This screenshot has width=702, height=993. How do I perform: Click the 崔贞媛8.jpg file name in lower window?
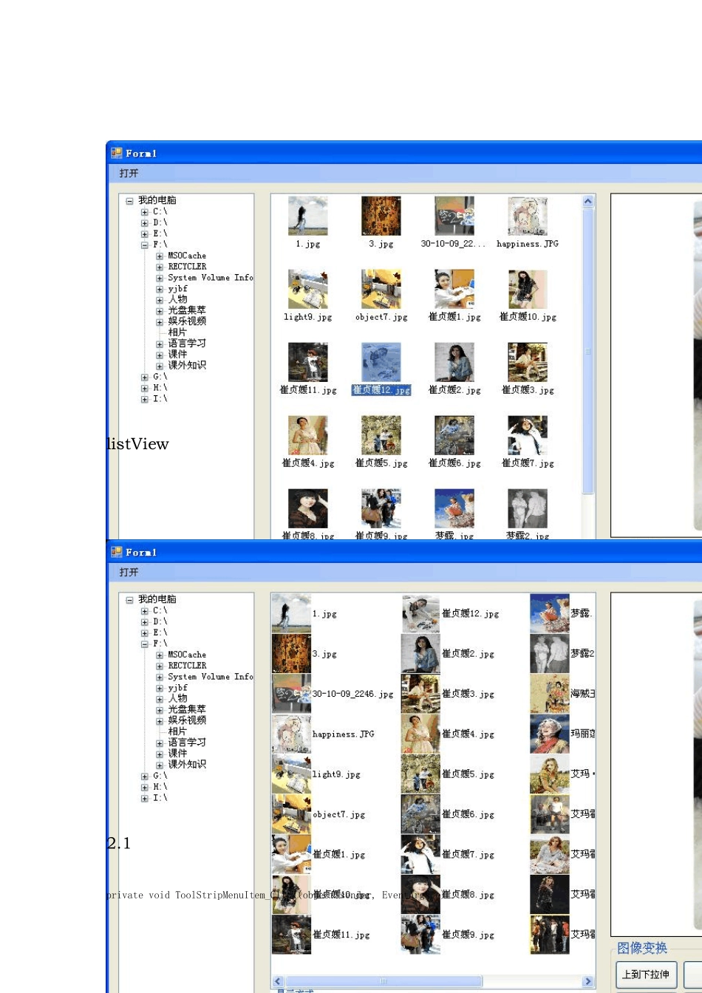(x=468, y=894)
